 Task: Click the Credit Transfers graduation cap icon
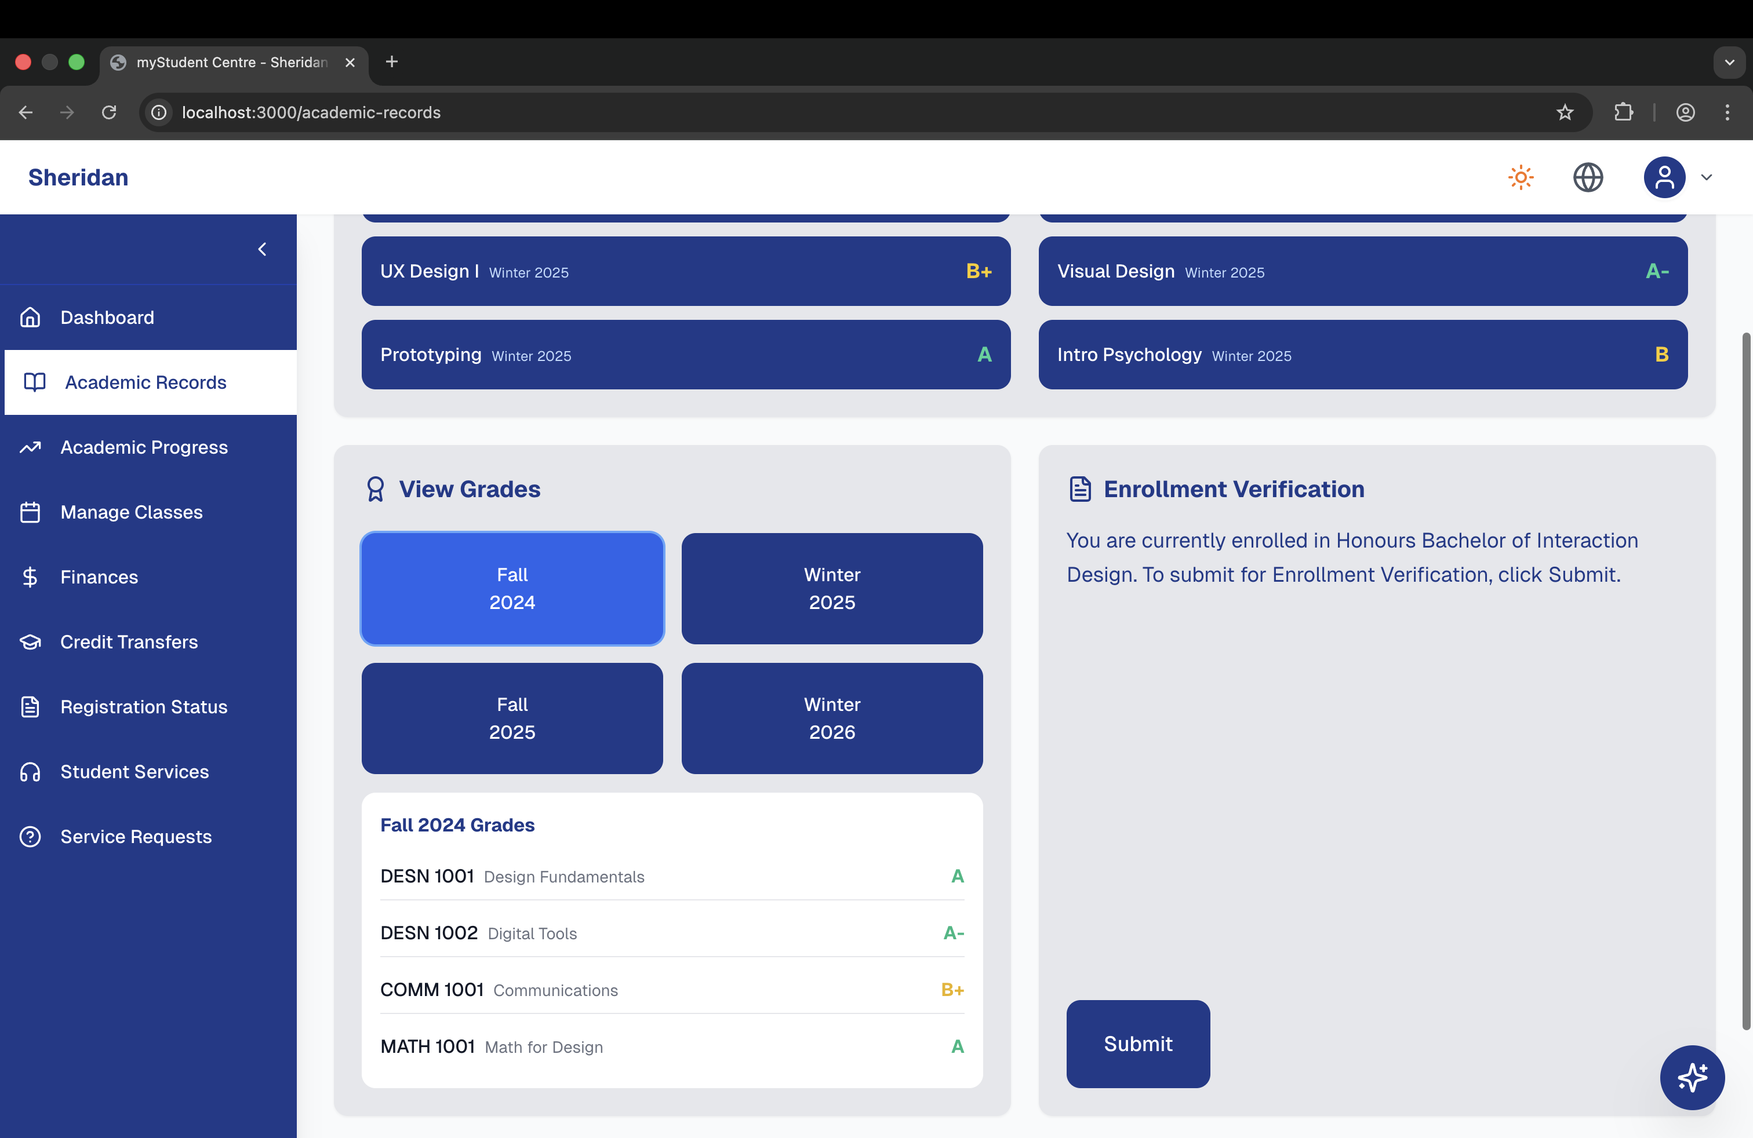[30, 642]
